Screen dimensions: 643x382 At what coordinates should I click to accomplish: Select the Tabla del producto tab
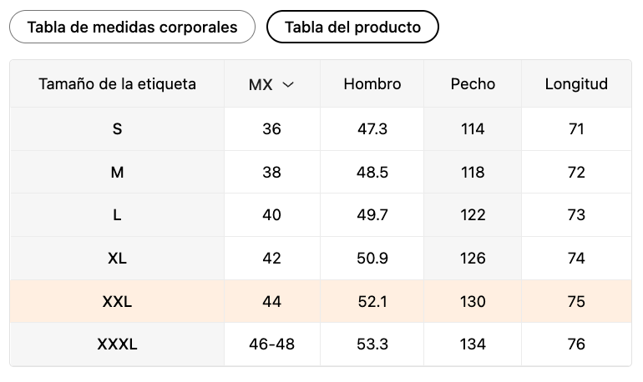(x=352, y=27)
